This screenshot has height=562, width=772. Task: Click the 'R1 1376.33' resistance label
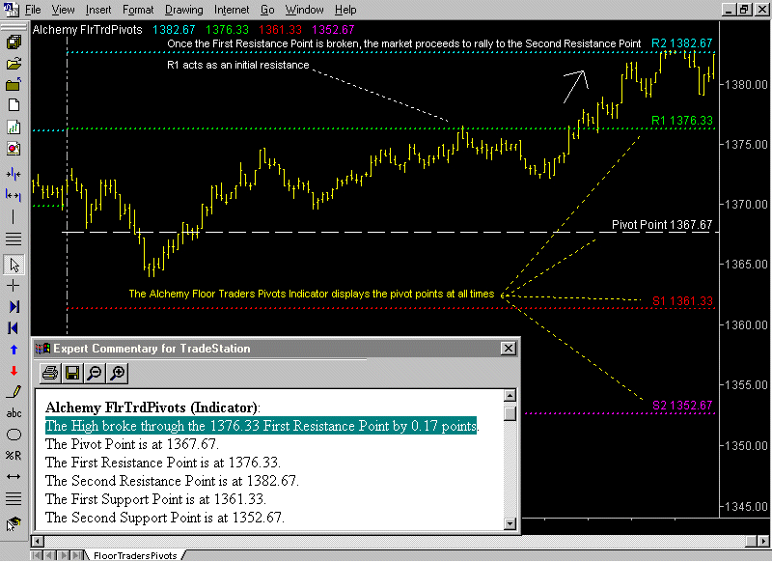682,121
